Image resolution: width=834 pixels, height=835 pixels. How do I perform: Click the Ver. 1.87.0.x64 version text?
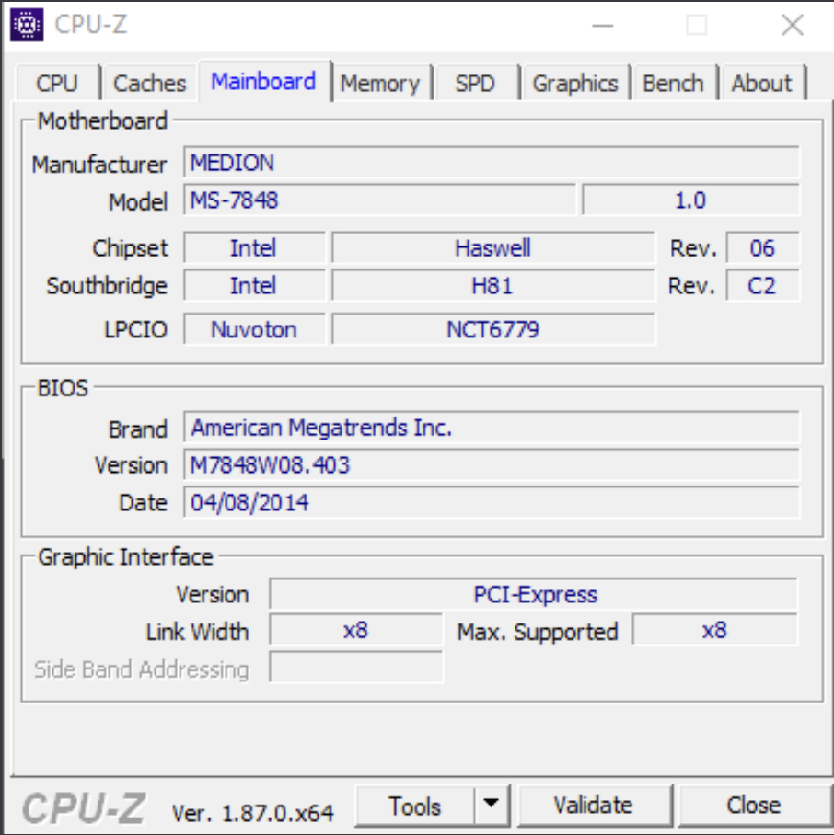252,813
